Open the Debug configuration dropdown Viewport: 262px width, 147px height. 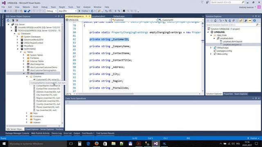coord(52,11)
